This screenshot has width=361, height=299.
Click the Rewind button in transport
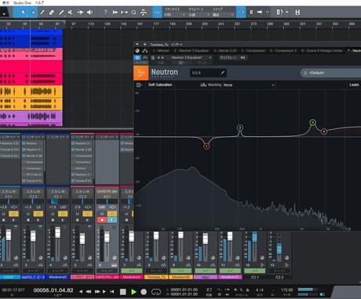[x=89, y=291]
